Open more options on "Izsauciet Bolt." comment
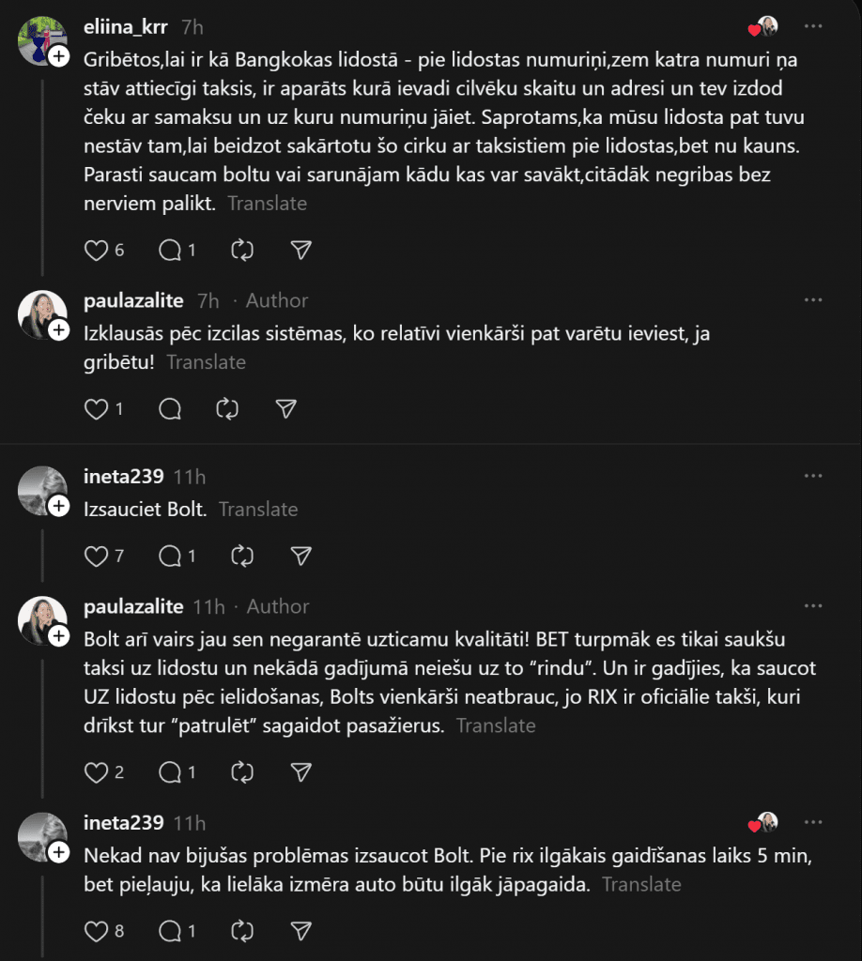This screenshot has height=961, width=862. (813, 477)
